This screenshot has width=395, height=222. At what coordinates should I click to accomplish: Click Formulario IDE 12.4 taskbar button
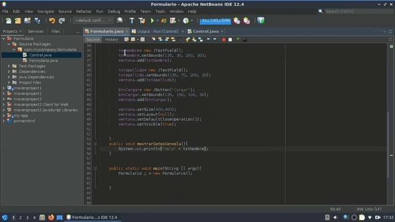92,217
